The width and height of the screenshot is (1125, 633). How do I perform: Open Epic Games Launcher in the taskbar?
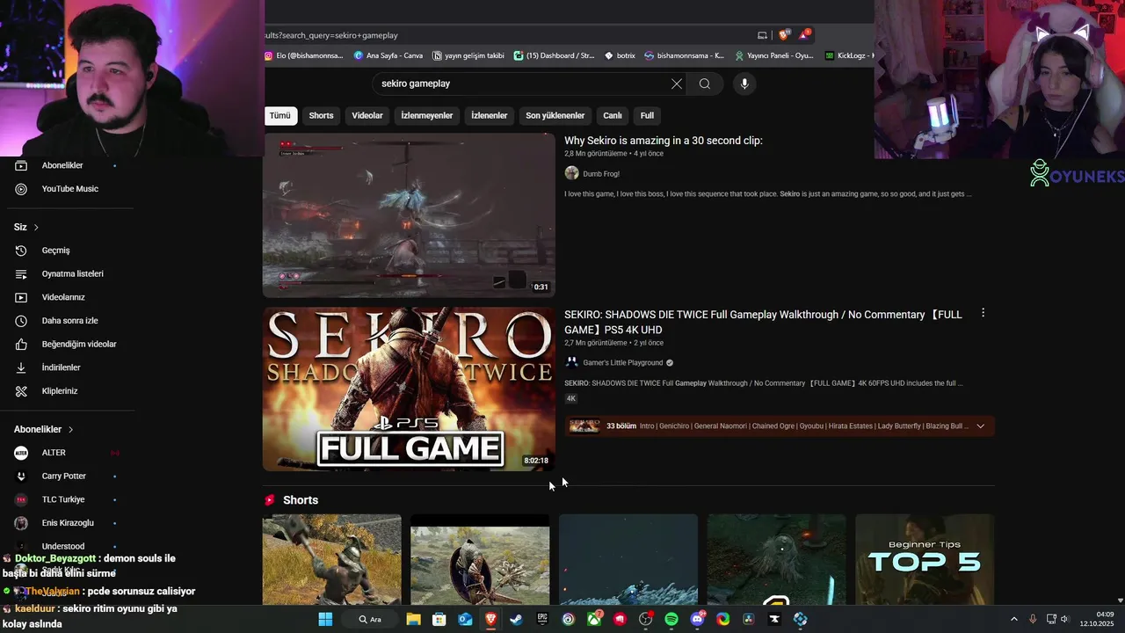pos(542,619)
